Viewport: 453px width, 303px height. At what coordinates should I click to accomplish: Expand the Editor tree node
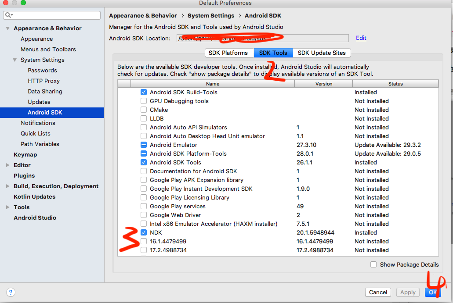8,165
